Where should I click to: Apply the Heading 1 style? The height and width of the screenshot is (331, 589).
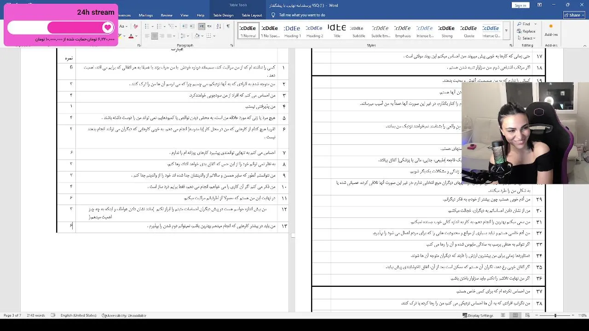(292, 30)
